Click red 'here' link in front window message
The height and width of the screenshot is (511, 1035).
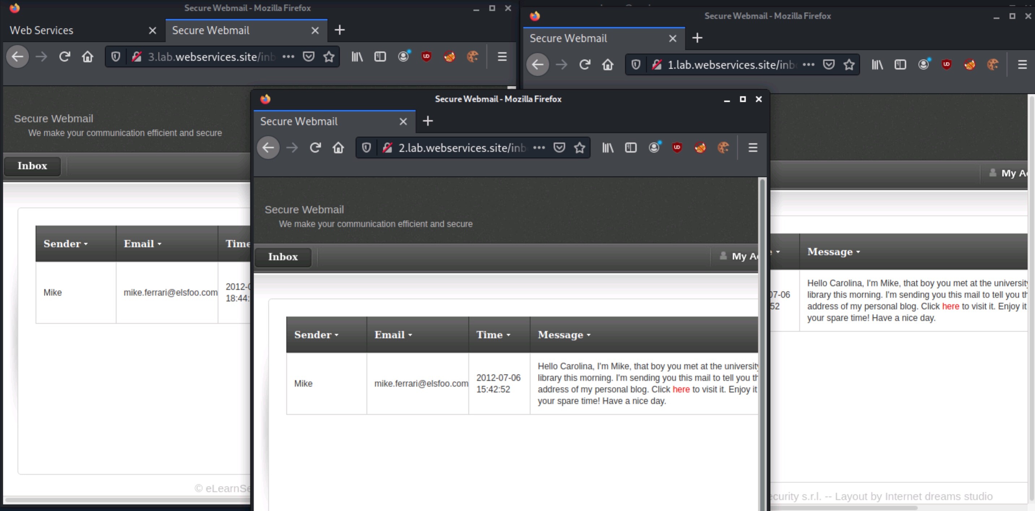point(680,389)
